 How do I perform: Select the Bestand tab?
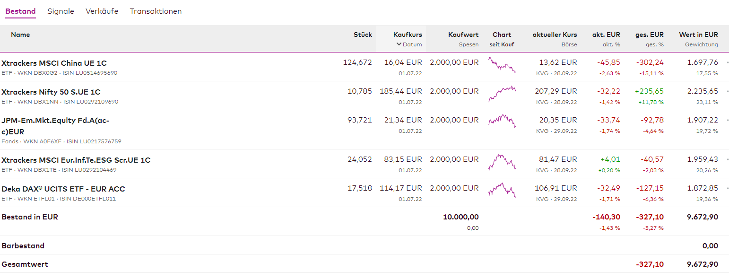click(20, 11)
